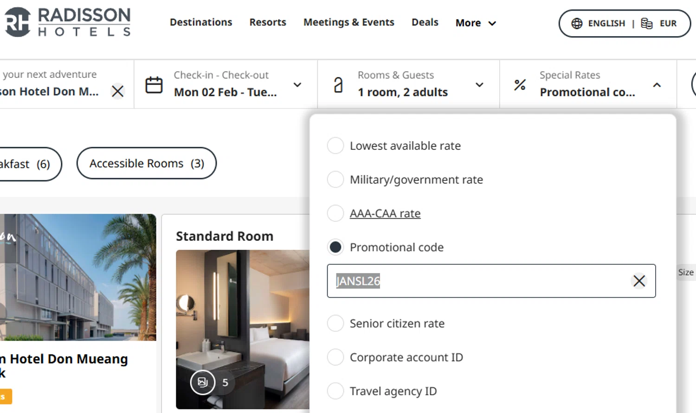The image size is (696, 413).
Task: Select Lowest available rate option
Action: point(335,146)
